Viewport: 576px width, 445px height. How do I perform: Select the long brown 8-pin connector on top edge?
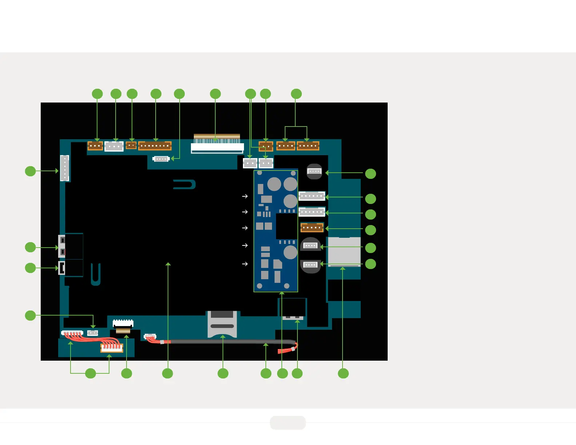155,146
